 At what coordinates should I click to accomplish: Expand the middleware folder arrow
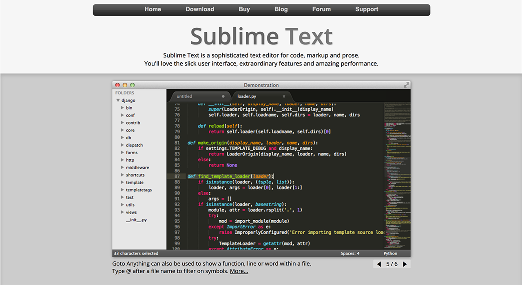tap(122, 167)
